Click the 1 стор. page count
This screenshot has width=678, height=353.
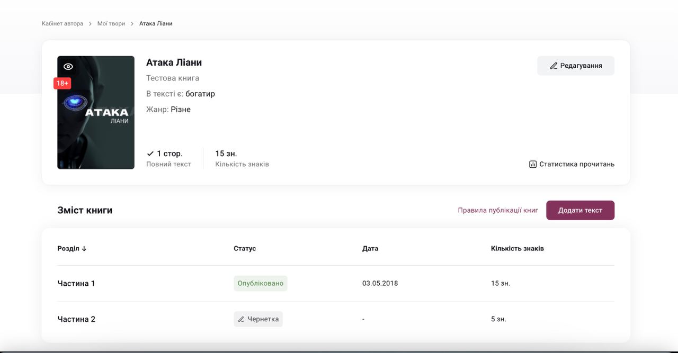pos(169,153)
